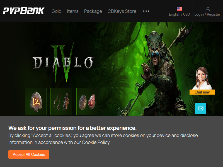The image size is (223, 167).
Task: Go to the Package section
Action: 93,11
